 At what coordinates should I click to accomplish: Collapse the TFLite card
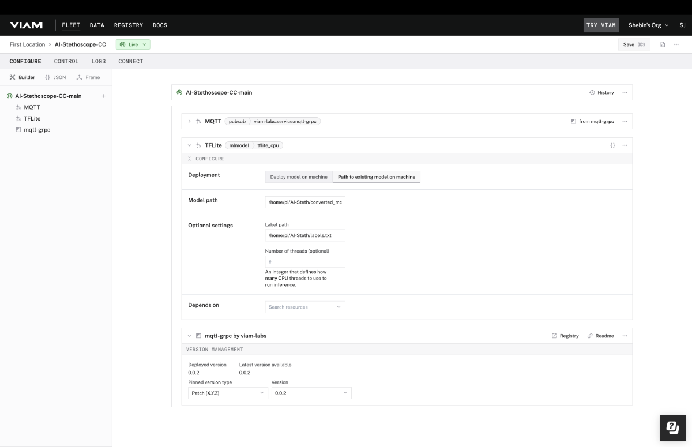tap(189, 145)
